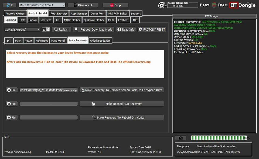Click the green progress bar
Viewport: 259px width, 159px height.
(x=219, y=138)
